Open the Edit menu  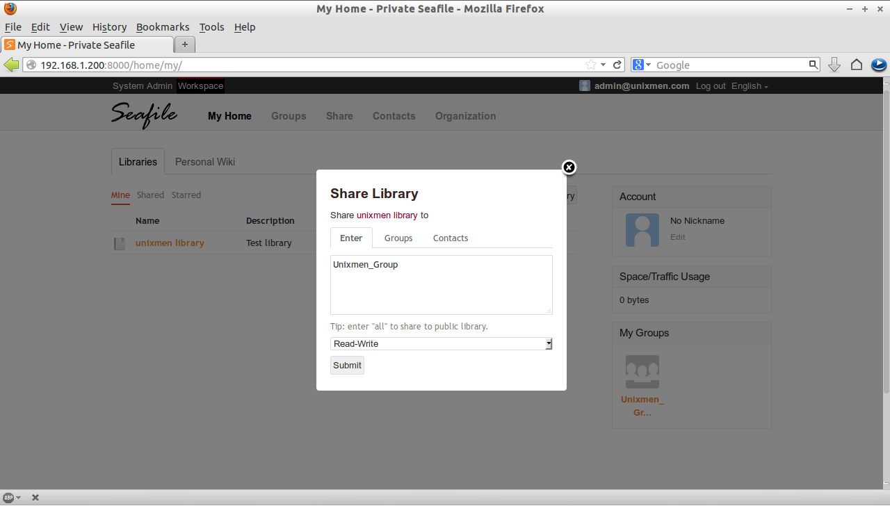click(x=40, y=27)
